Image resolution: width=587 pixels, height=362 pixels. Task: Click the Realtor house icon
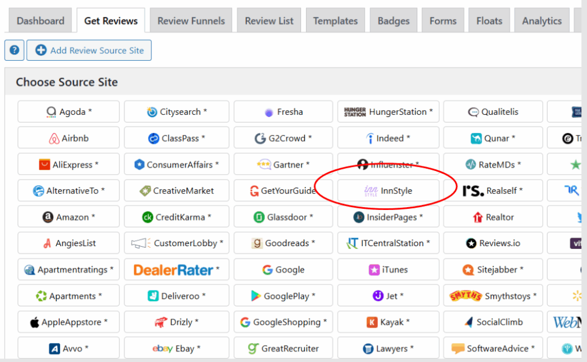pyautogui.click(x=478, y=217)
